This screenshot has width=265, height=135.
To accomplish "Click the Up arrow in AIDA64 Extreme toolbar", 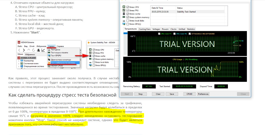I will tap(29, 50).
